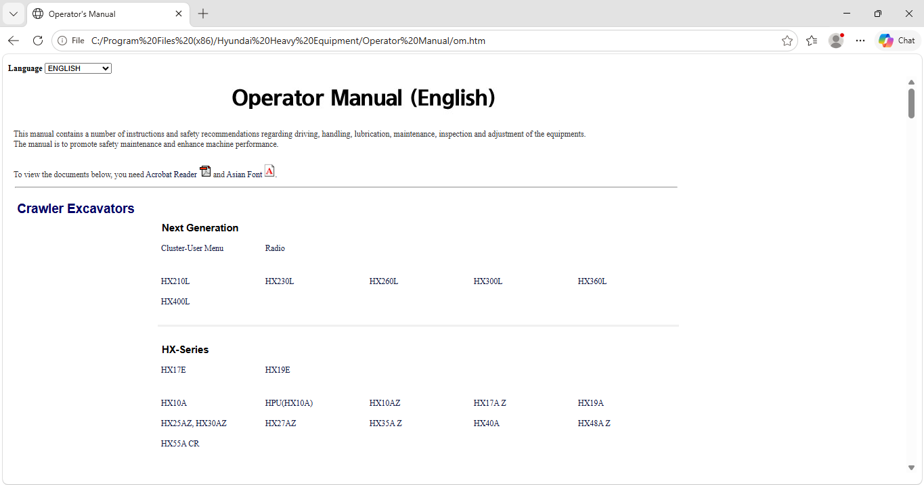Open the browser profile avatar
Viewport: 924px width, 485px height.
click(836, 41)
